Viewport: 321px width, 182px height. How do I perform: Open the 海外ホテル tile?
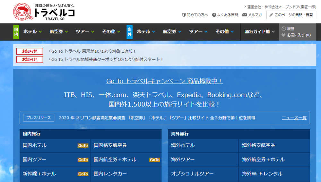point(203,145)
